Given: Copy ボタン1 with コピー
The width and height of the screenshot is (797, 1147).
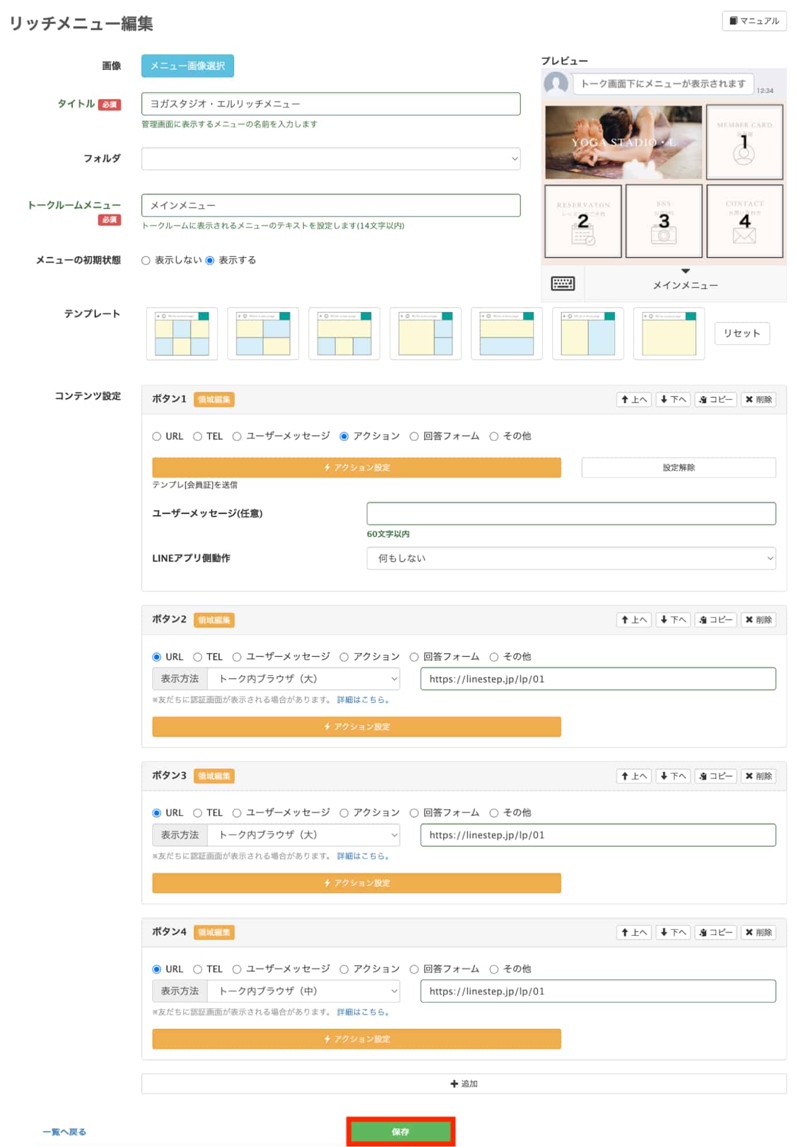Looking at the screenshot, I should point(716,399).
